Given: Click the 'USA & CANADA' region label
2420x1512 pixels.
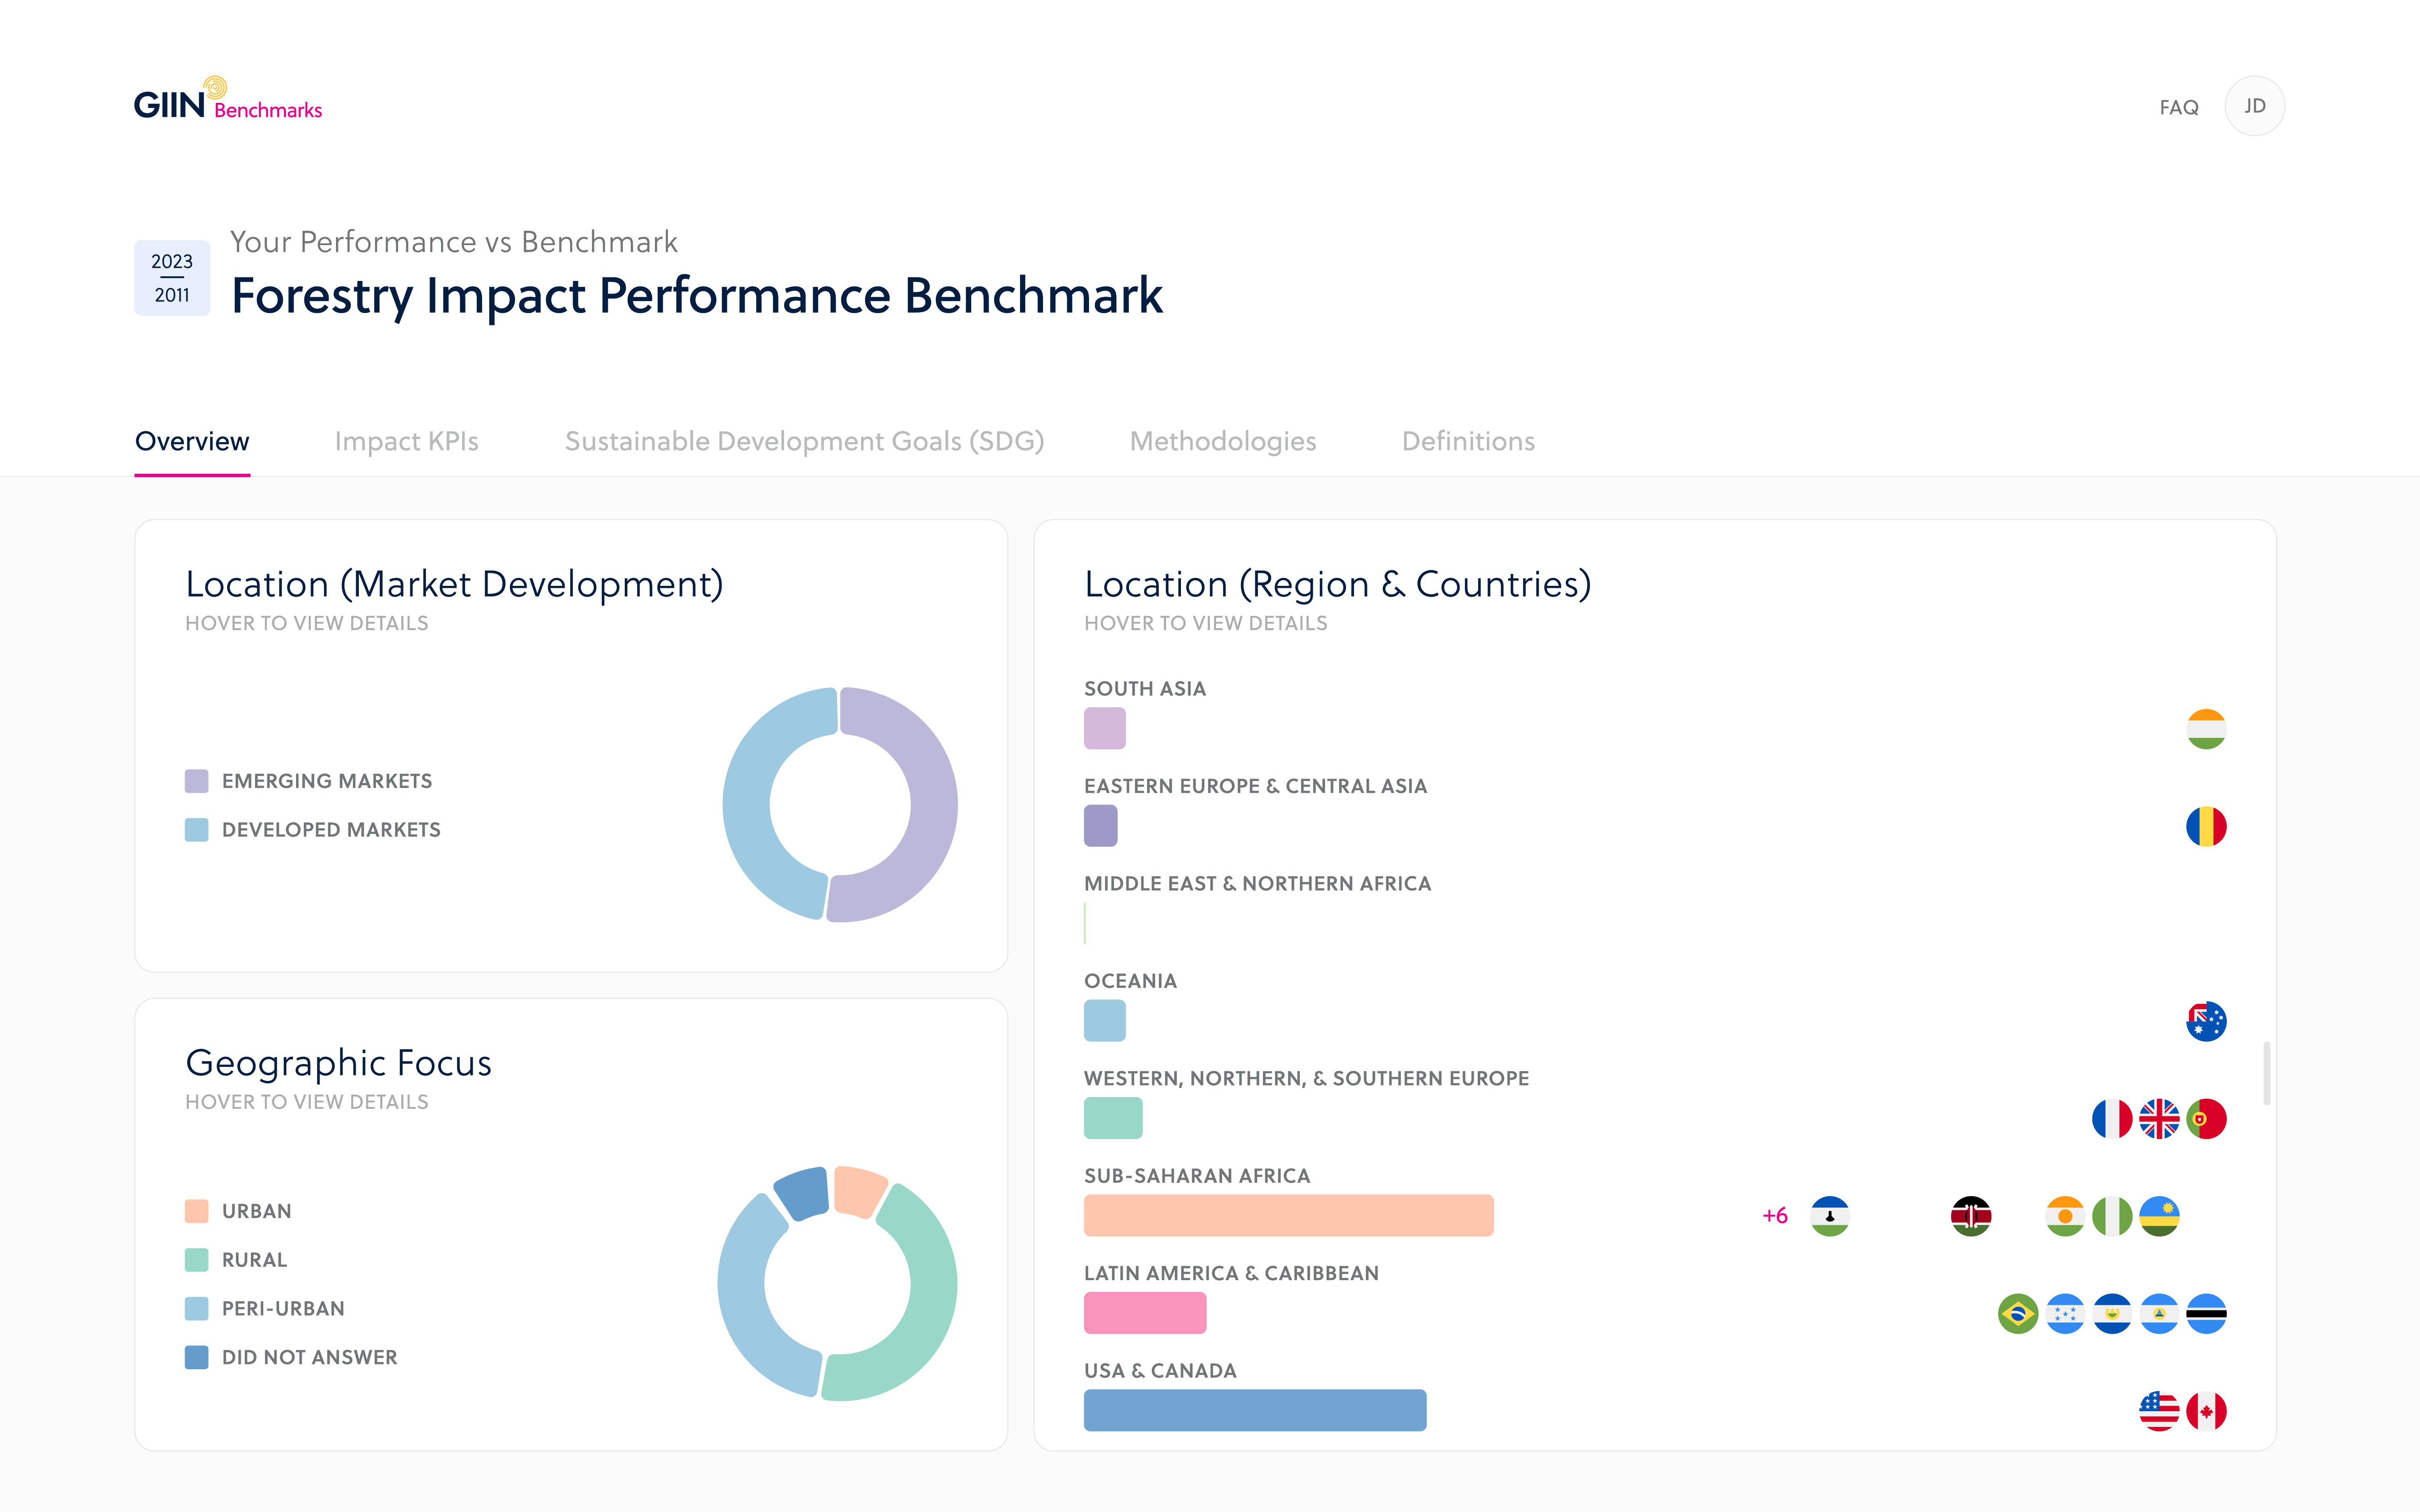Looking at the screenshot, I should [1160, 1371].
